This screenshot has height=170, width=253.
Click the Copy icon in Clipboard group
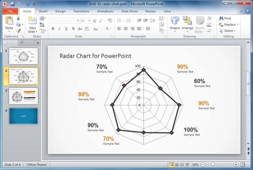point(18,24)
